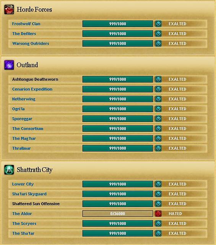Viewport: 216px width, 245px height.
Task: Click the smiley icon for The Sha'tar
Action: pyautogui.click(x=158, y=233)
